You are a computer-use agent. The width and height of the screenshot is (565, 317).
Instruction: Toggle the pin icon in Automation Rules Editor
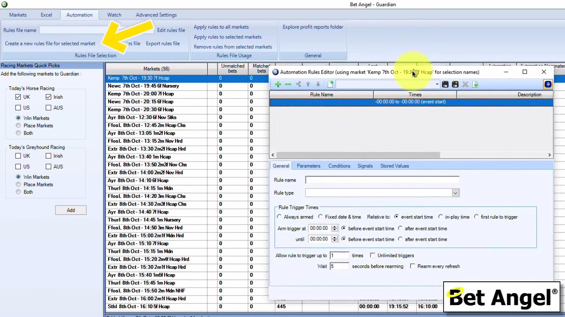[548, 84]
